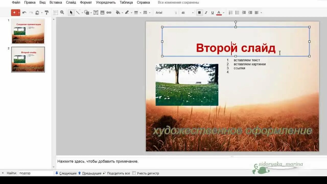
Task: Select the line drawing tool
Action: tap(78, 13)
